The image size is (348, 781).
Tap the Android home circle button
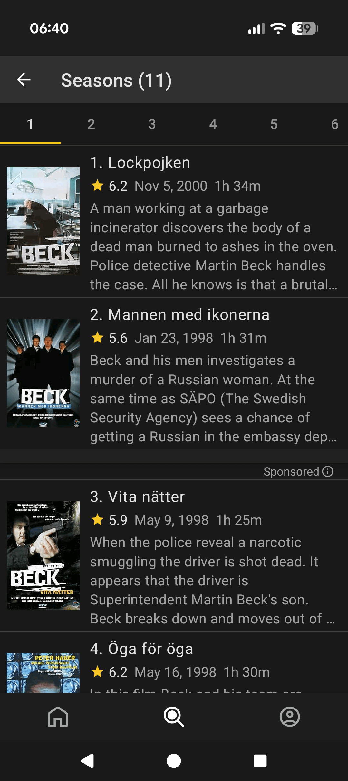click(174, 761)
